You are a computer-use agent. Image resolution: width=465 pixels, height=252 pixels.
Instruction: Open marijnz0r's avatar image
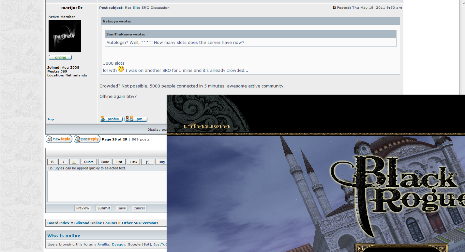[65, 36]
